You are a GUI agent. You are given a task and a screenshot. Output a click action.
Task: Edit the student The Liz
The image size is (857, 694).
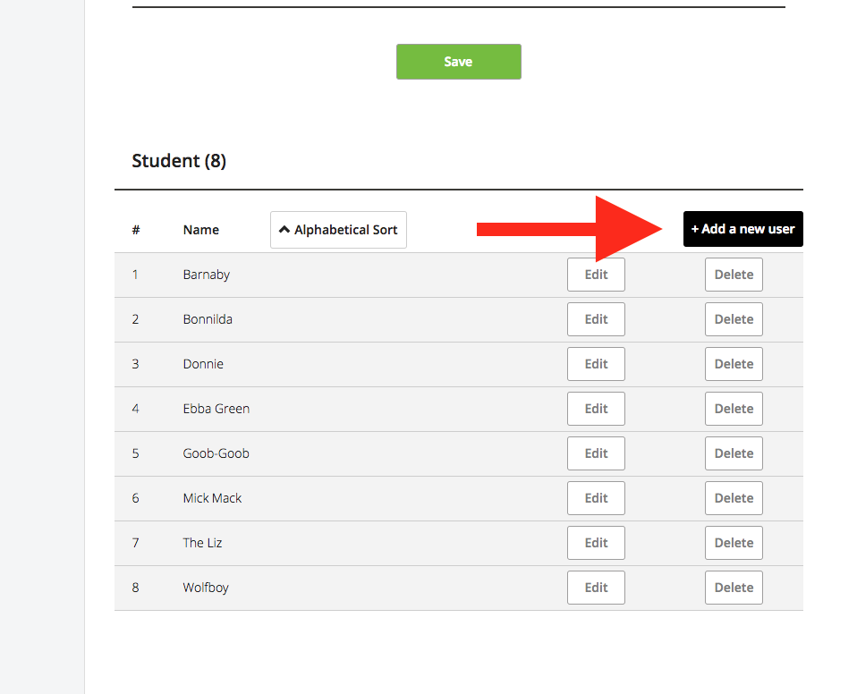596,543
